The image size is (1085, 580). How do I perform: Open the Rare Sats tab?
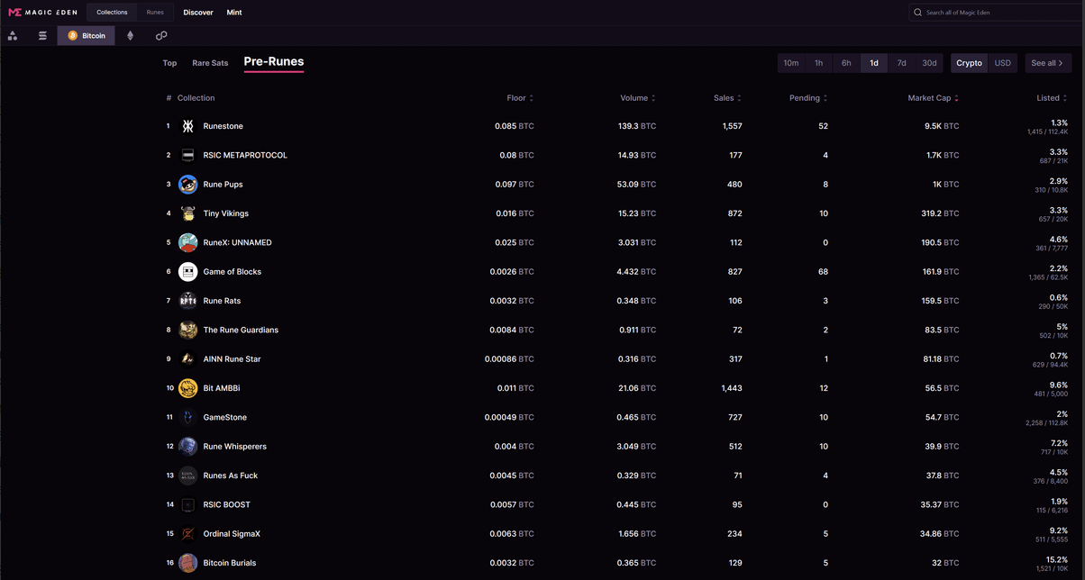pos(210,63)
